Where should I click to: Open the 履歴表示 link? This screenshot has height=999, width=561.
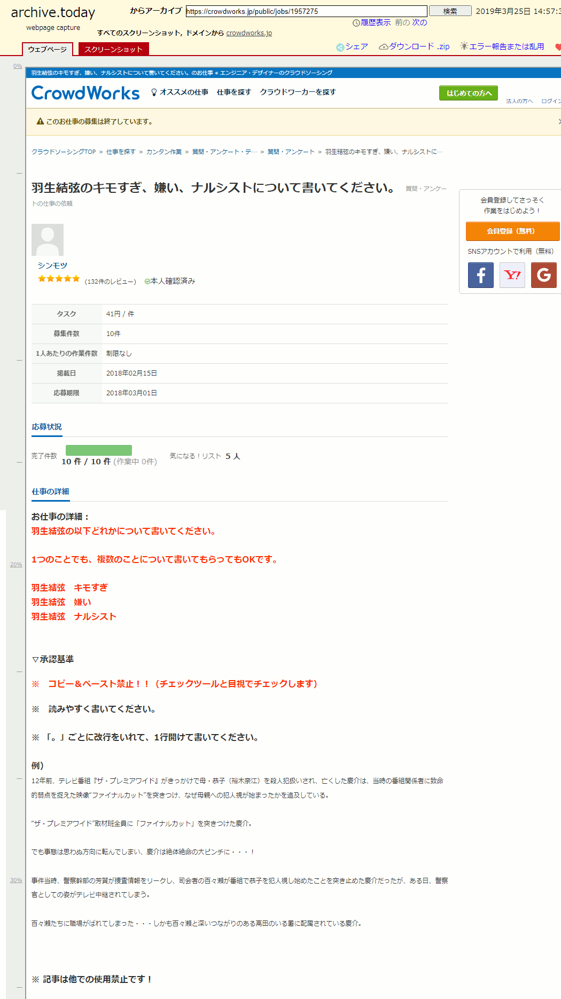tap(376, 22)
